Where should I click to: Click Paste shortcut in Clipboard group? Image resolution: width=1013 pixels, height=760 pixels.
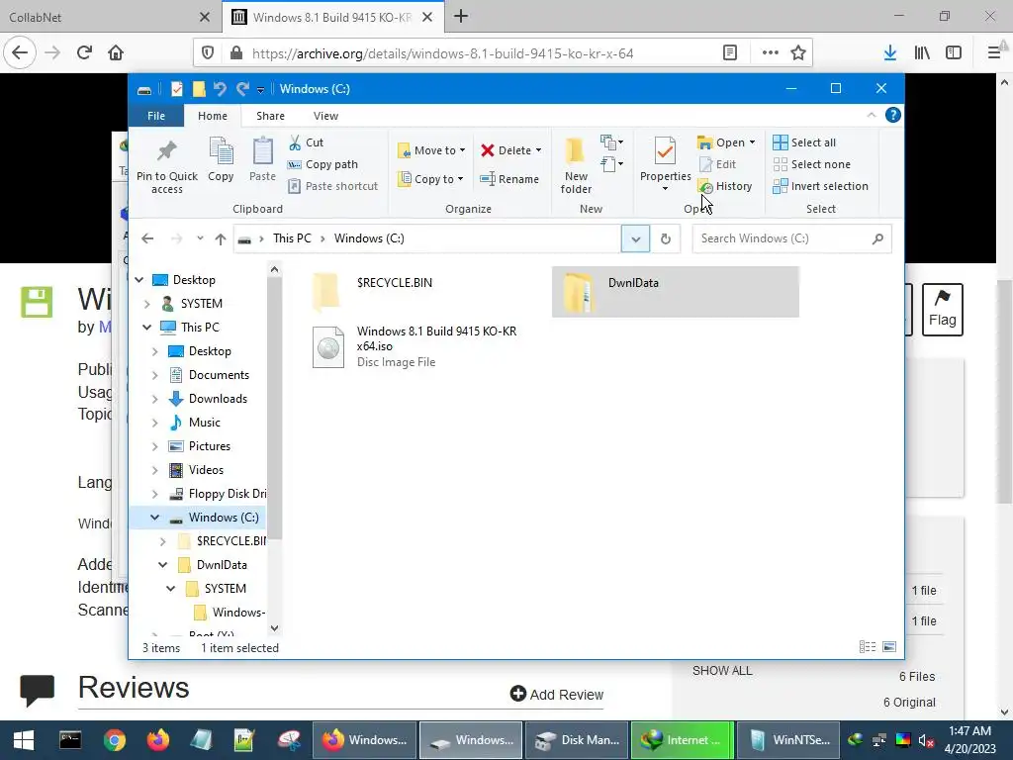pos(332,186)
